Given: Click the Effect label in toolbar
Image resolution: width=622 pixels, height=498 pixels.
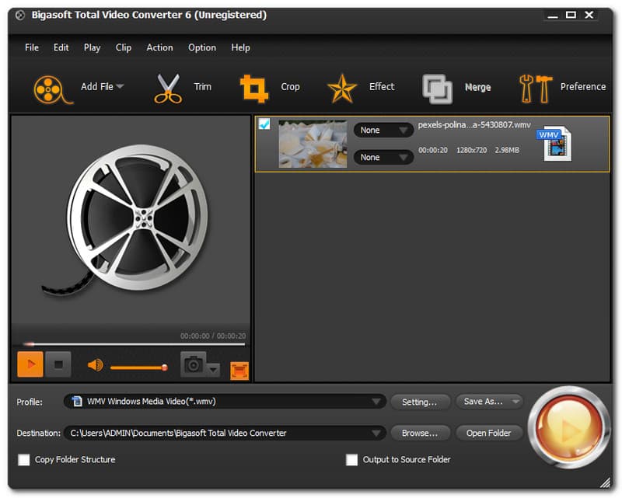Looking at the screenshot, I should pos(382,86).
